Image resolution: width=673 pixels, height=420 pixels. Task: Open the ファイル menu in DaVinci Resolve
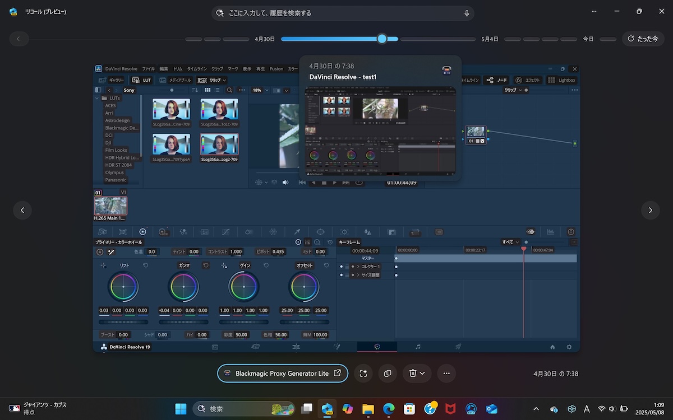(x=148, y=69)
